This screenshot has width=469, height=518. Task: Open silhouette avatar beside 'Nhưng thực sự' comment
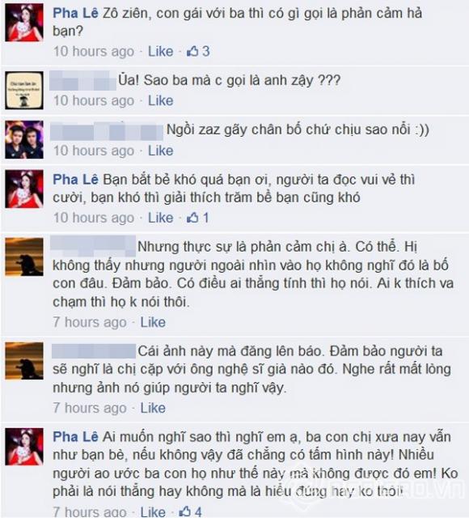point(24,257)
